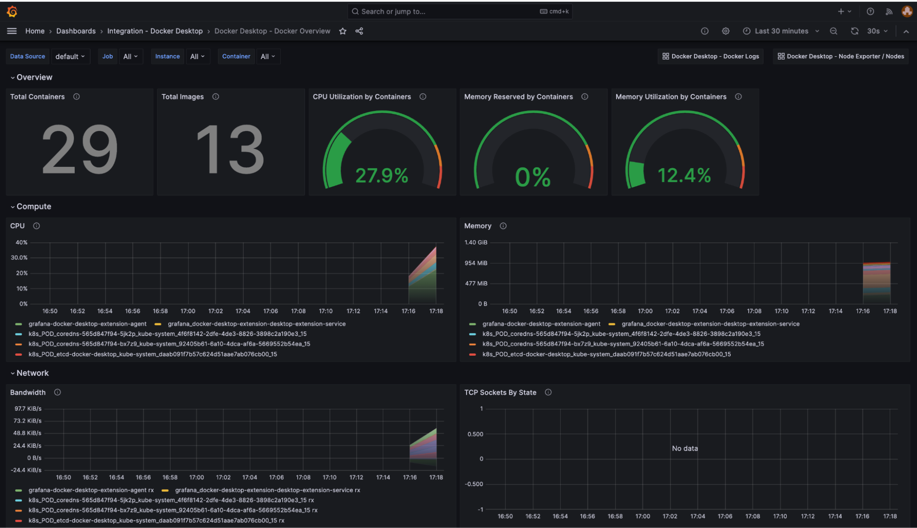The height and width of the screenshot is (528, 917).
Task: Click the info icon on CPU Utilization by Containers
Action: [x=422, y=97]
